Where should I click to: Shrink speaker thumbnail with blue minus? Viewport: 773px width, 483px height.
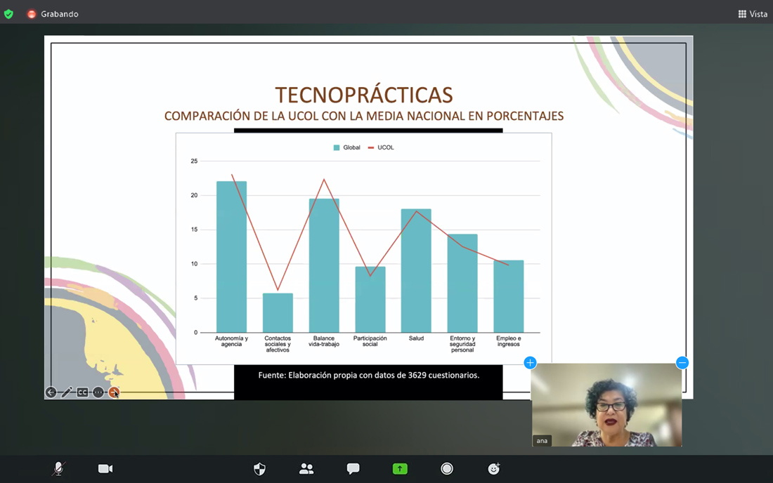[682, 363]
